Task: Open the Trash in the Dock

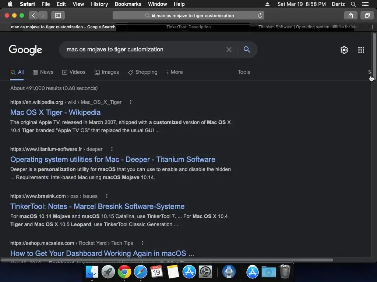Action: coord(285,271)
